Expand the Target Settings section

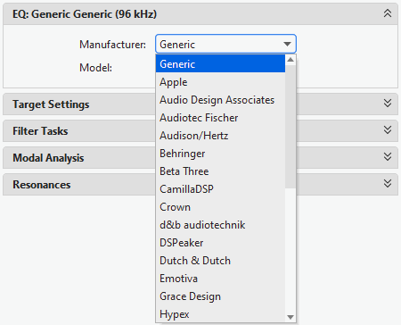(388, 104)
